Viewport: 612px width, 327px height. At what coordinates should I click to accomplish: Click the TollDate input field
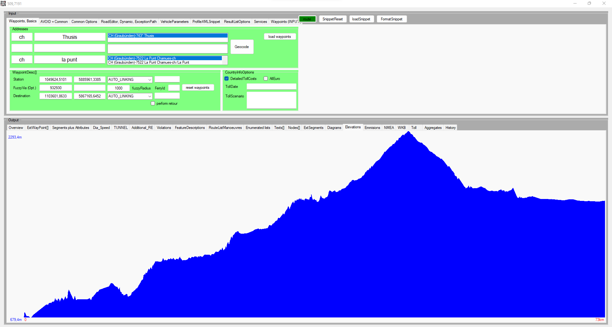point(271,87)
